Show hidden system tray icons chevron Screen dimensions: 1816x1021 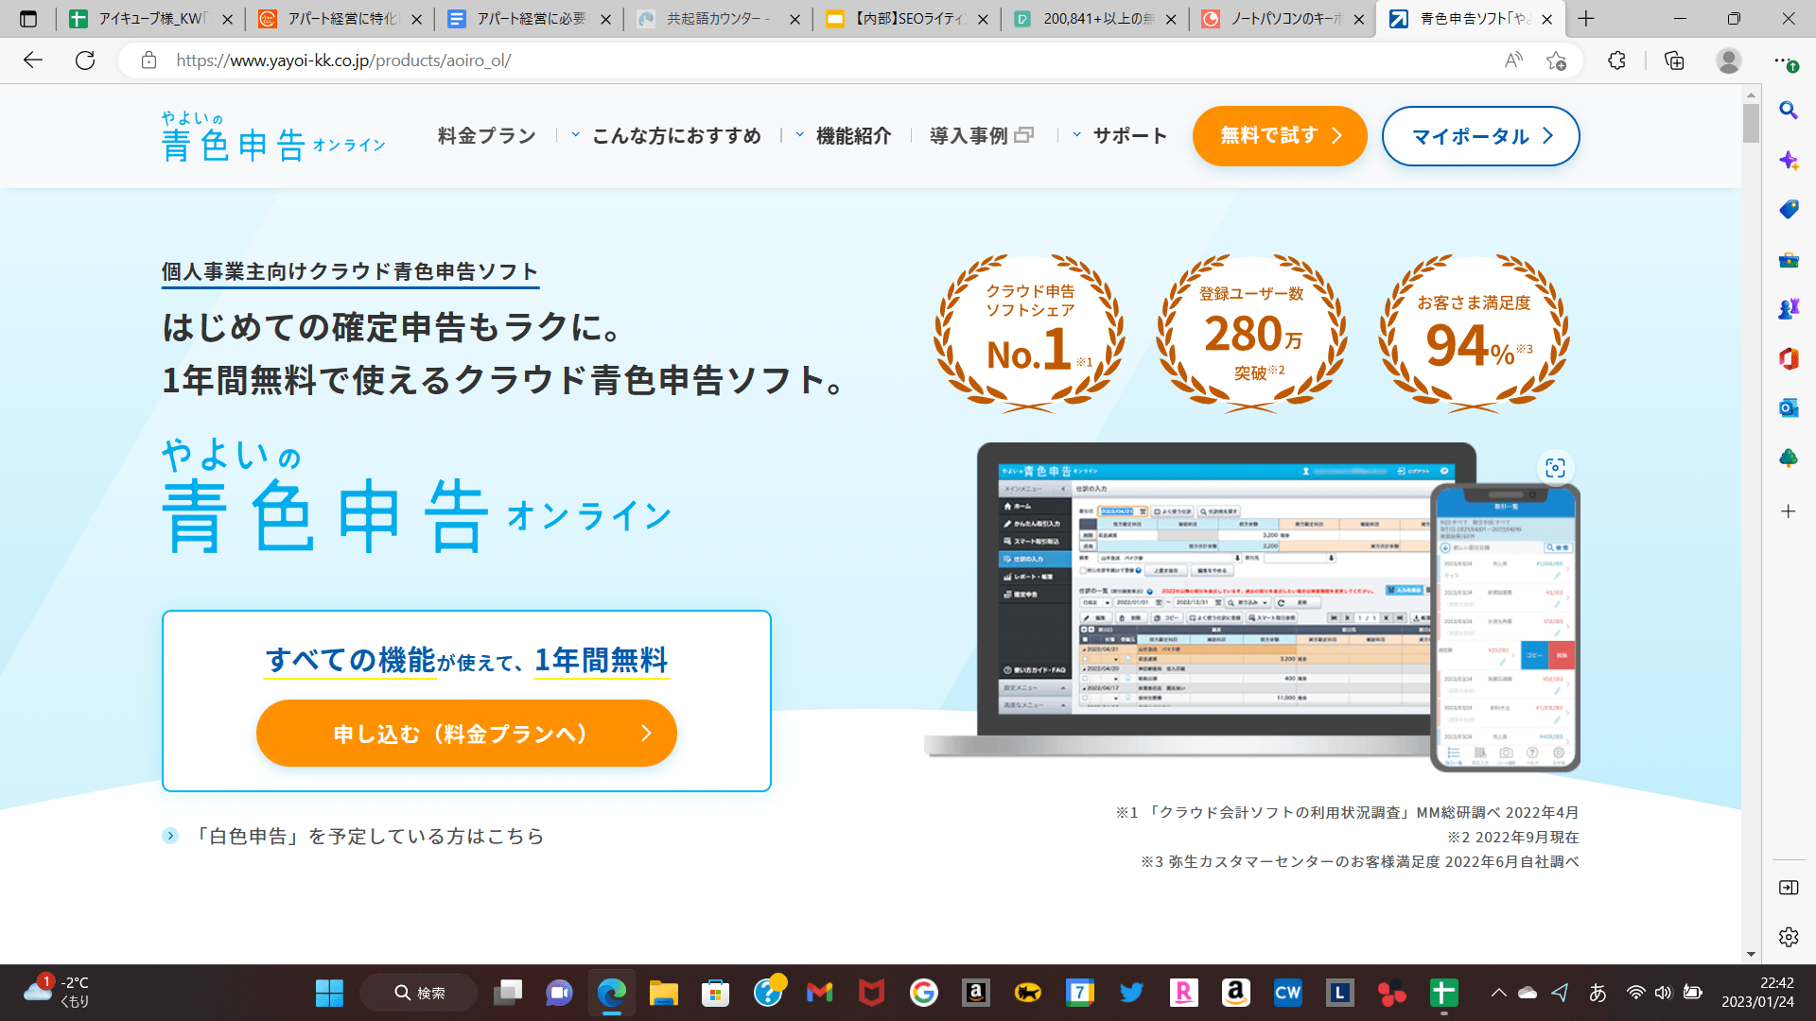[x=1498, y=993]
